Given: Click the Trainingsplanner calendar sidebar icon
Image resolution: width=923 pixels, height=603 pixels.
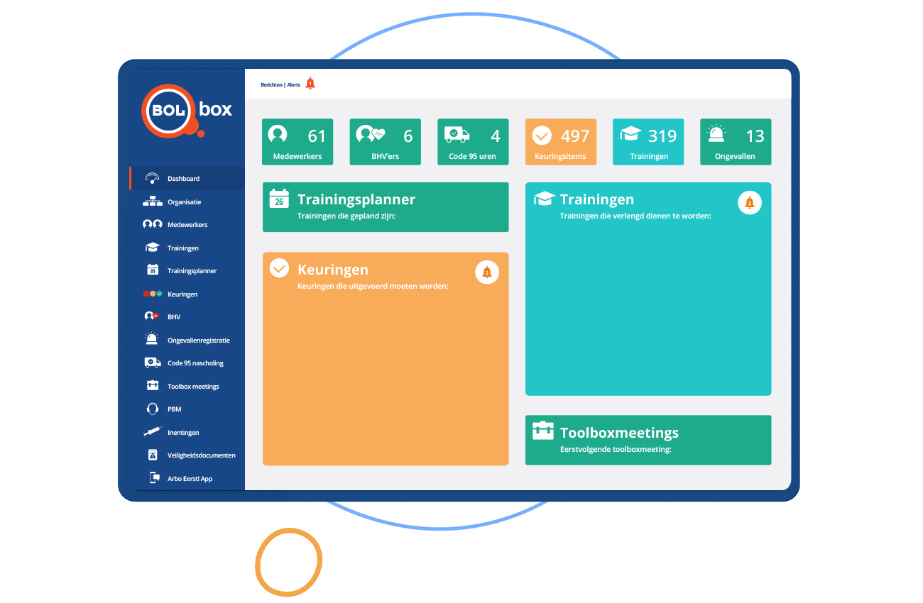Looking at the screenshot, I should pos(152,270).
